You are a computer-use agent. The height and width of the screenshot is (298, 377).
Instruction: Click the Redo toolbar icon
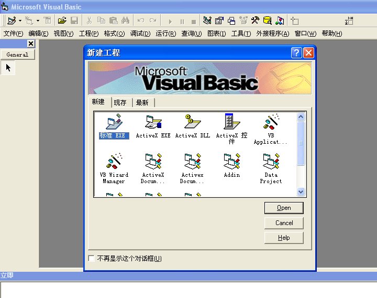point(153,20)
